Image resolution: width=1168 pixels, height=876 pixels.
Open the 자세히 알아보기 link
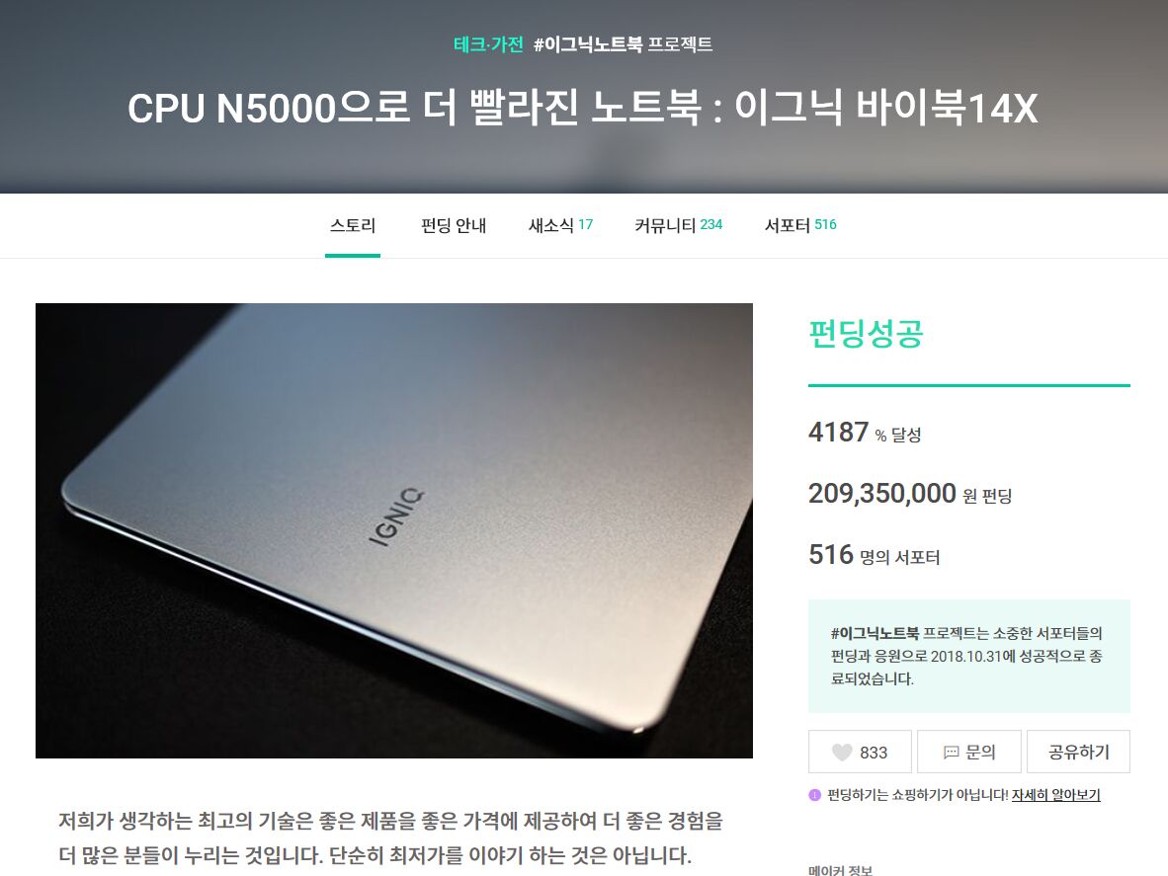(1055, 795)
